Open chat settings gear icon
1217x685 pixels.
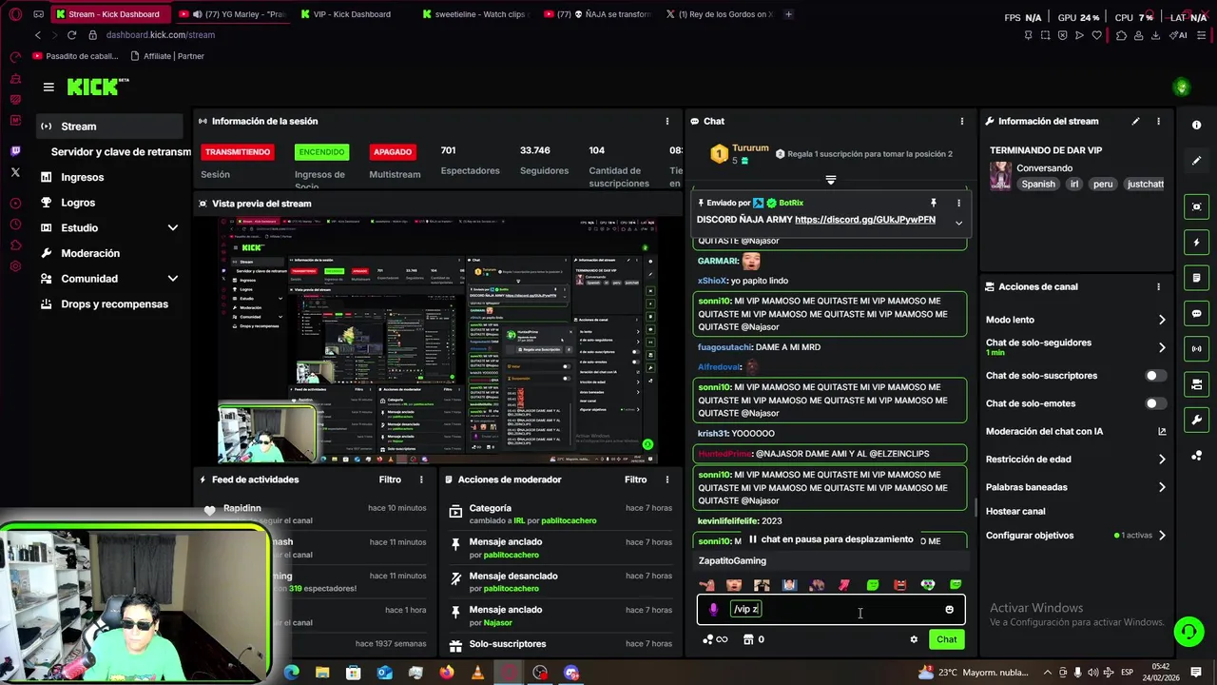tap(914, 639)
